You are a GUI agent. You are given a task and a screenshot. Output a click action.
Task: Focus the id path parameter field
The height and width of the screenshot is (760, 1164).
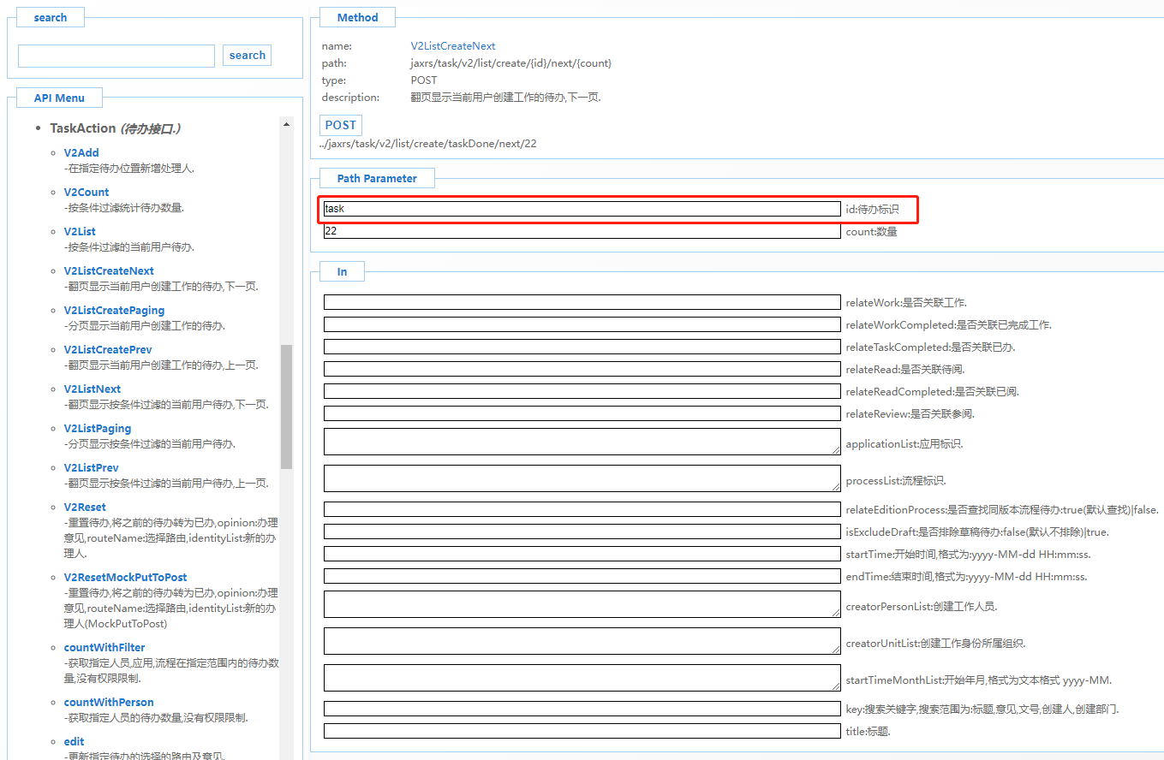[x=582, y=209]
